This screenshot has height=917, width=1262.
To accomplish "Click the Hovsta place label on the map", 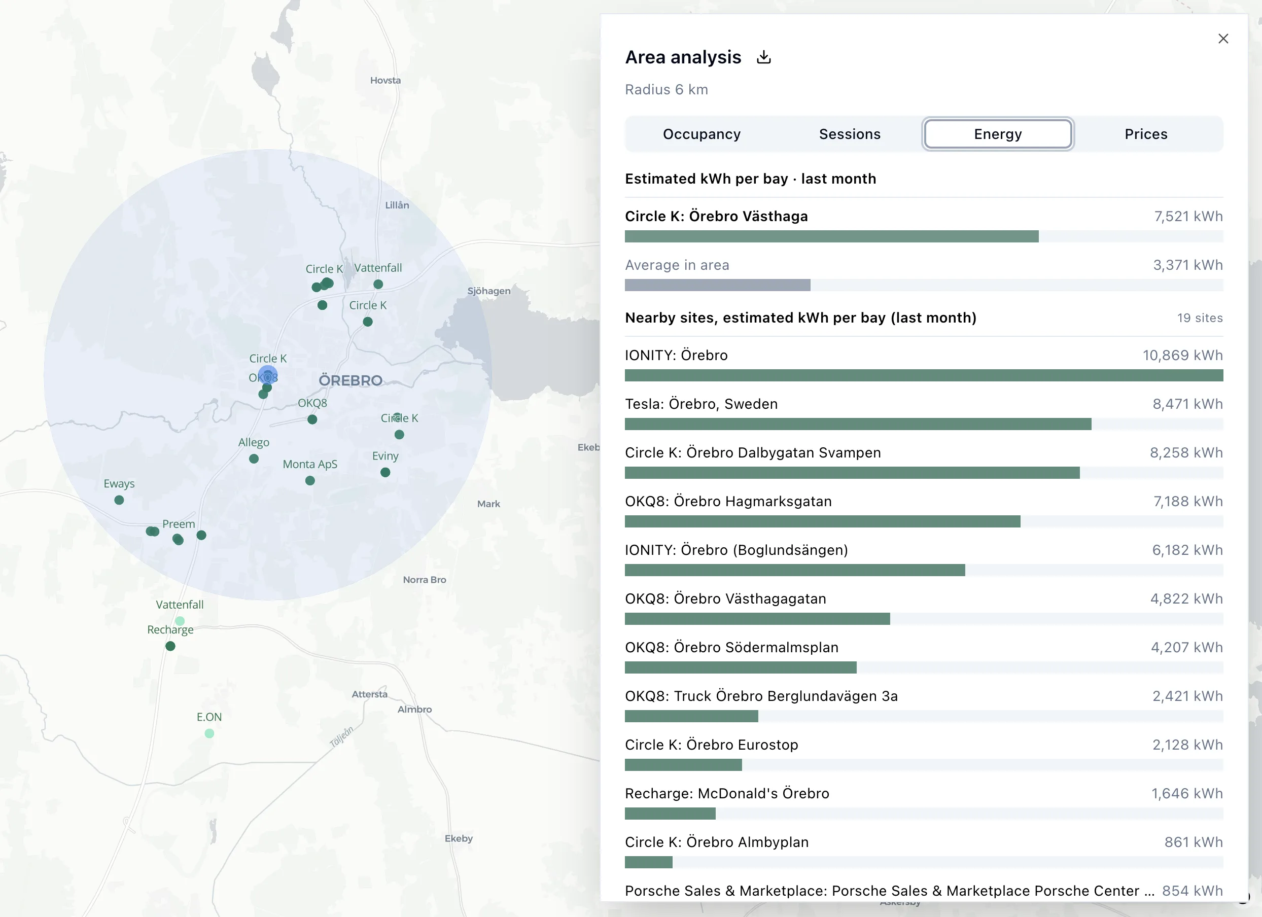I will 385,80.
